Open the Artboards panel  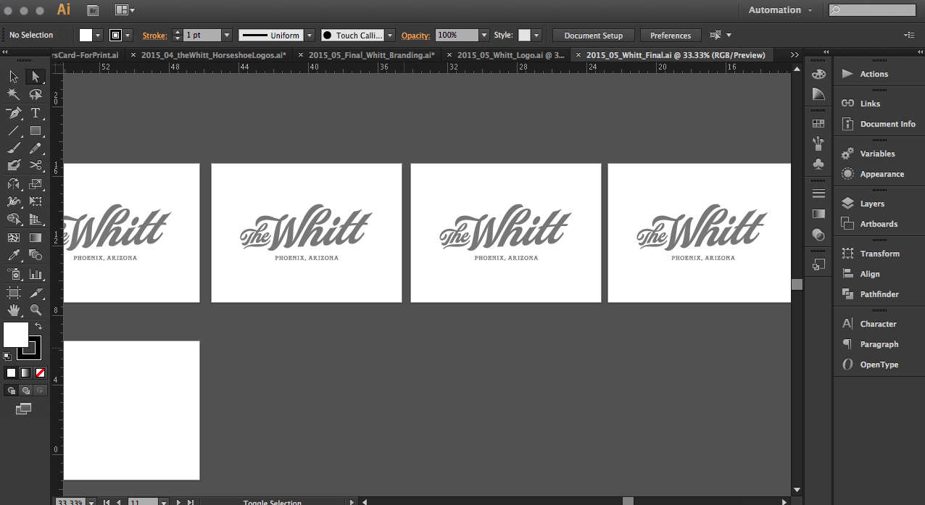(879, 224)
